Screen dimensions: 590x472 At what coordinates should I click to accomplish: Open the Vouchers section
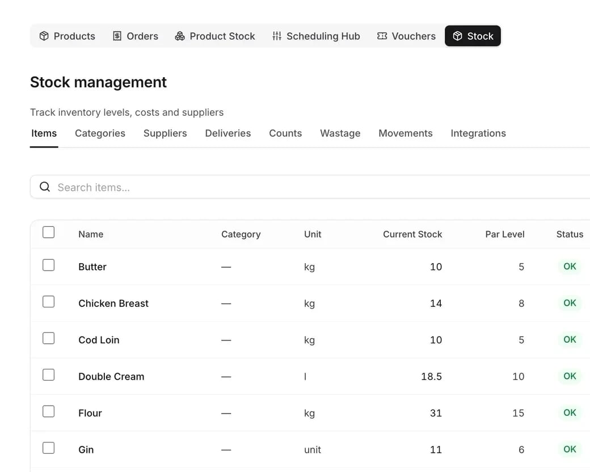406,36
